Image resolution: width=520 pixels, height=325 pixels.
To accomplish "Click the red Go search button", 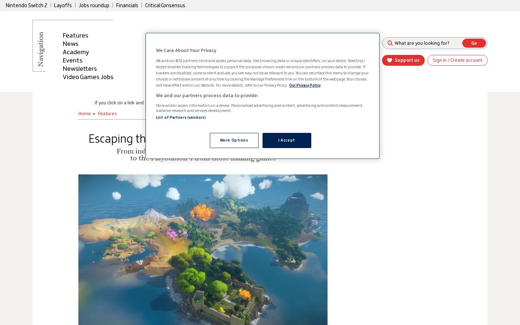I will 474,43.
